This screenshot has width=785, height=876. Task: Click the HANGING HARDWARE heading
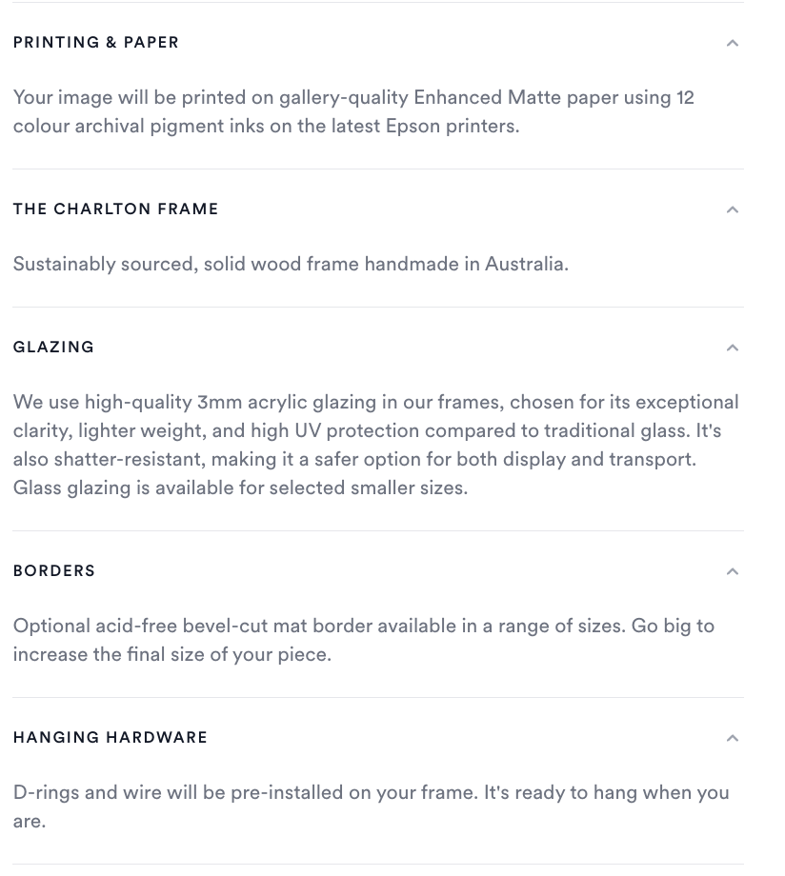(111, 737)
